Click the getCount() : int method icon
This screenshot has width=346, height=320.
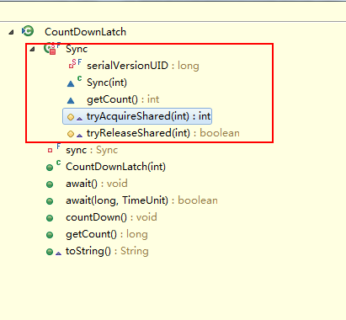point(71,100)
